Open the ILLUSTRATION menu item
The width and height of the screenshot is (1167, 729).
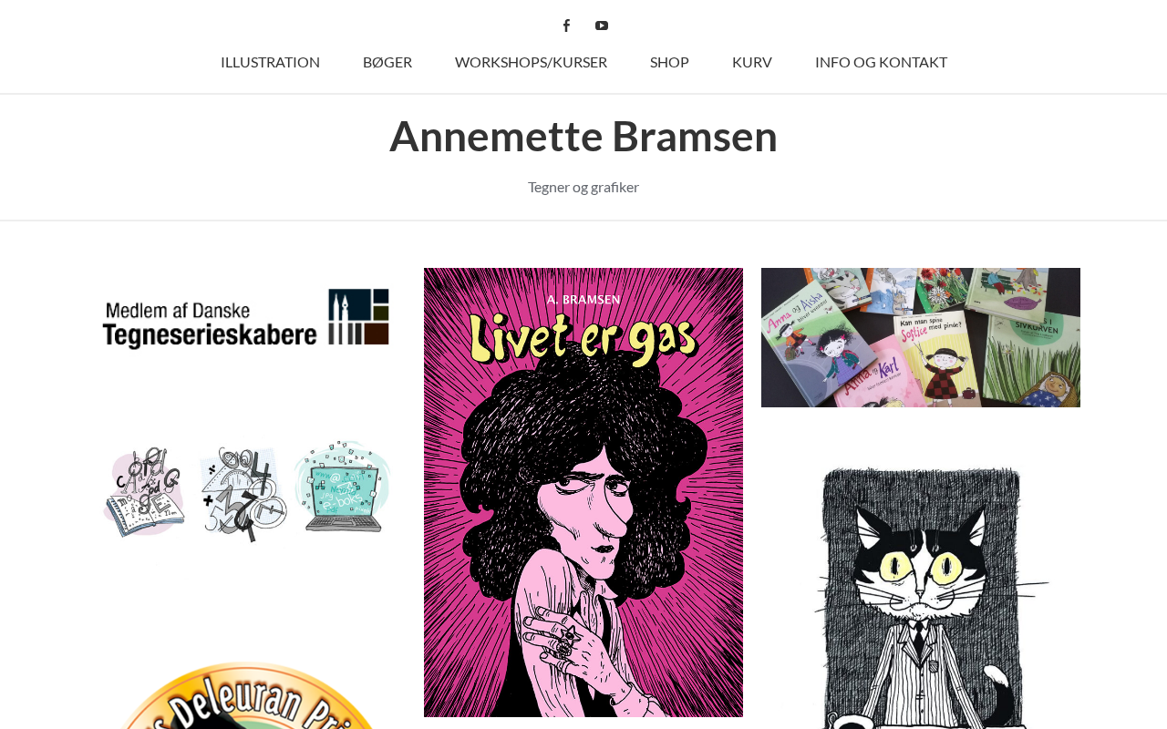pyautogui.click(x=270, y=62)
